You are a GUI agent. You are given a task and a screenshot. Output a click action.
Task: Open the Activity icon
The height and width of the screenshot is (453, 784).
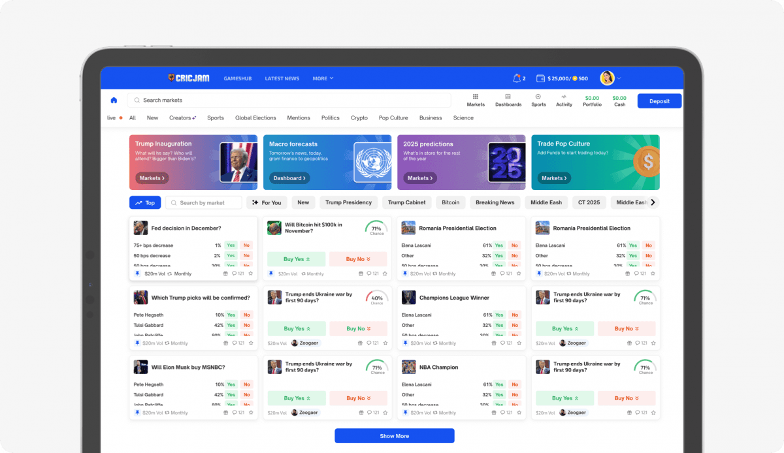click(x=564, y=97)
